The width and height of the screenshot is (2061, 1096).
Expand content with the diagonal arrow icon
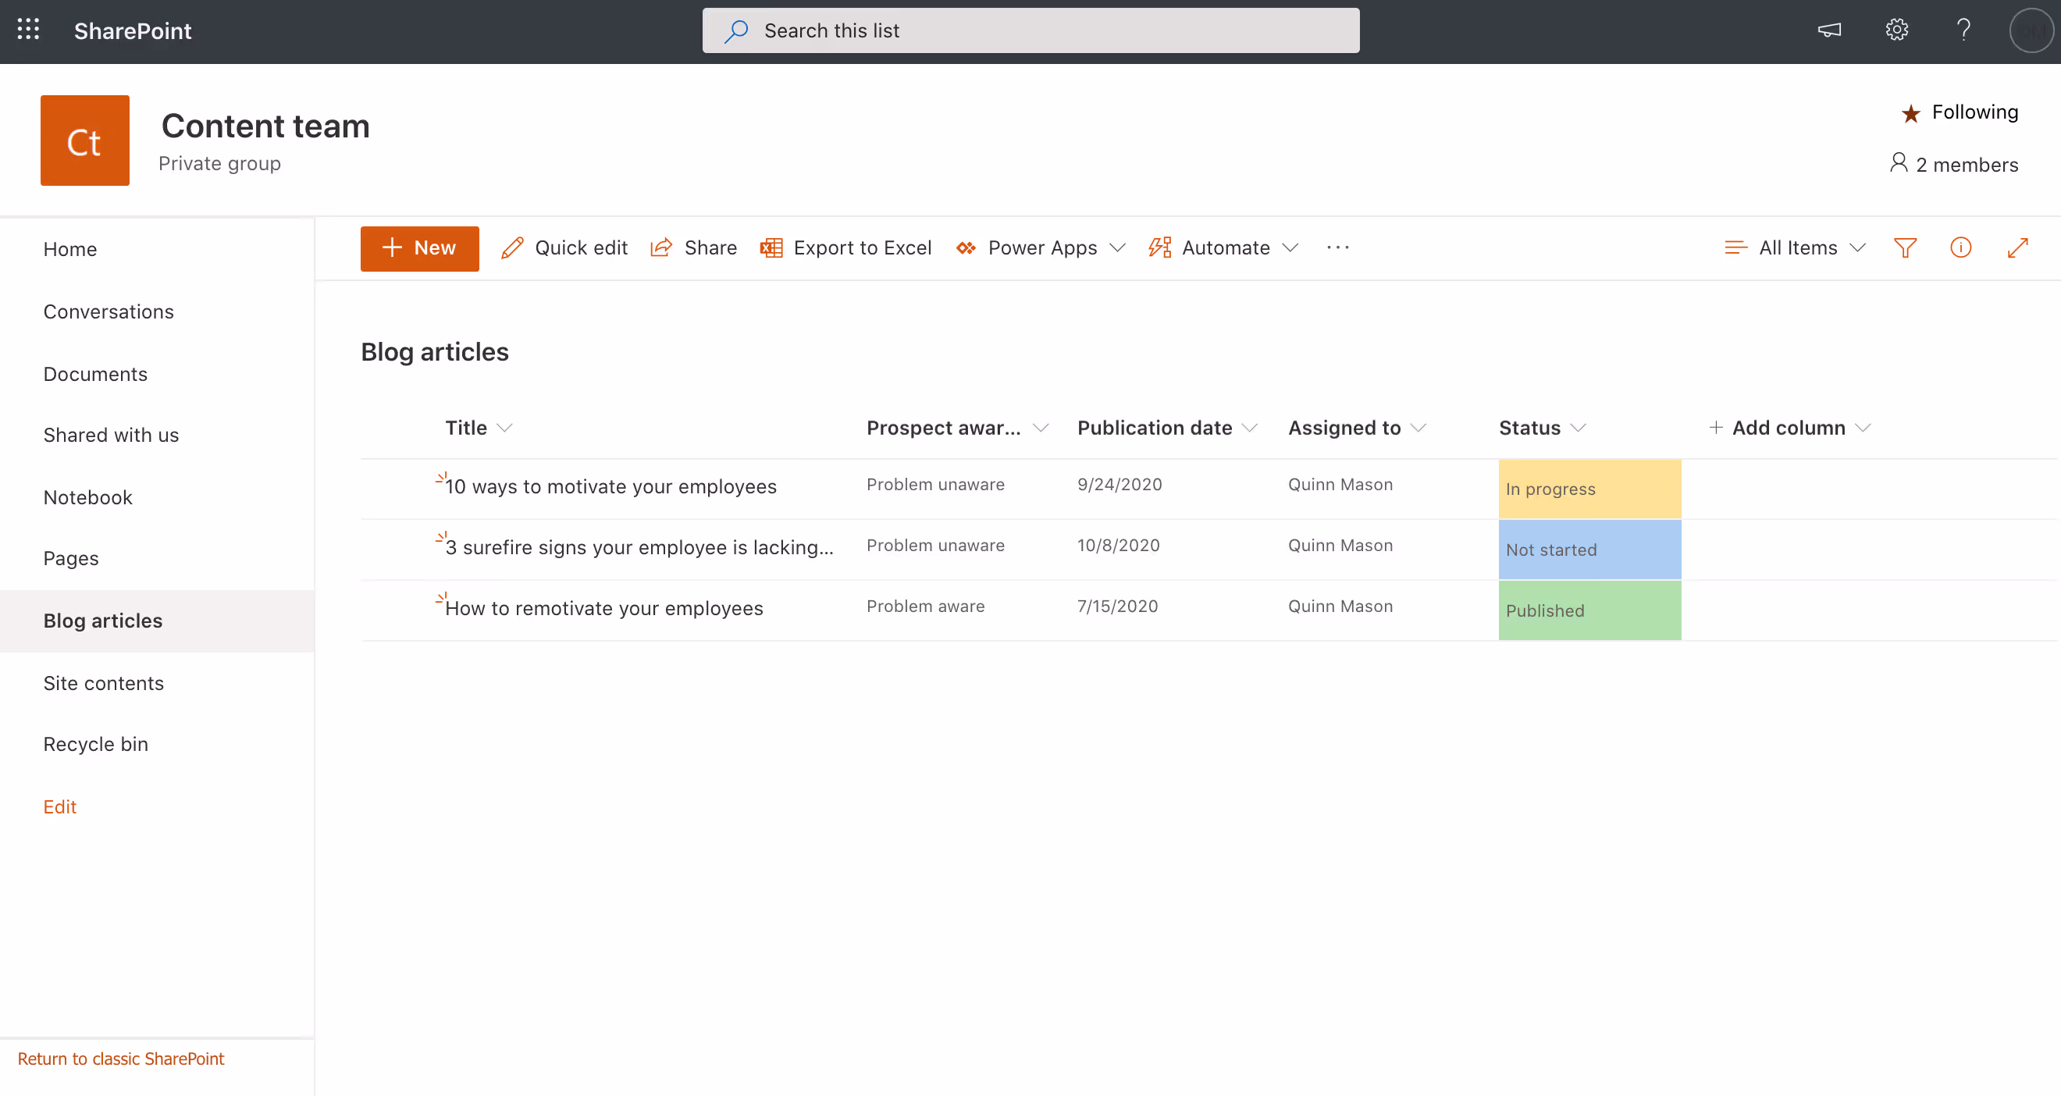pyautogui.click(x=2017, y=248)
